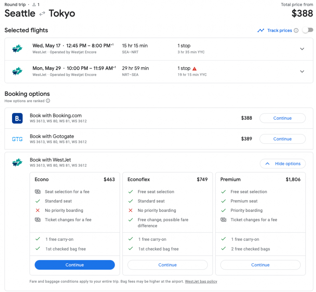Continue with Booking.com for $388
The width and height of the screenshot is (316, 292).
282,118
